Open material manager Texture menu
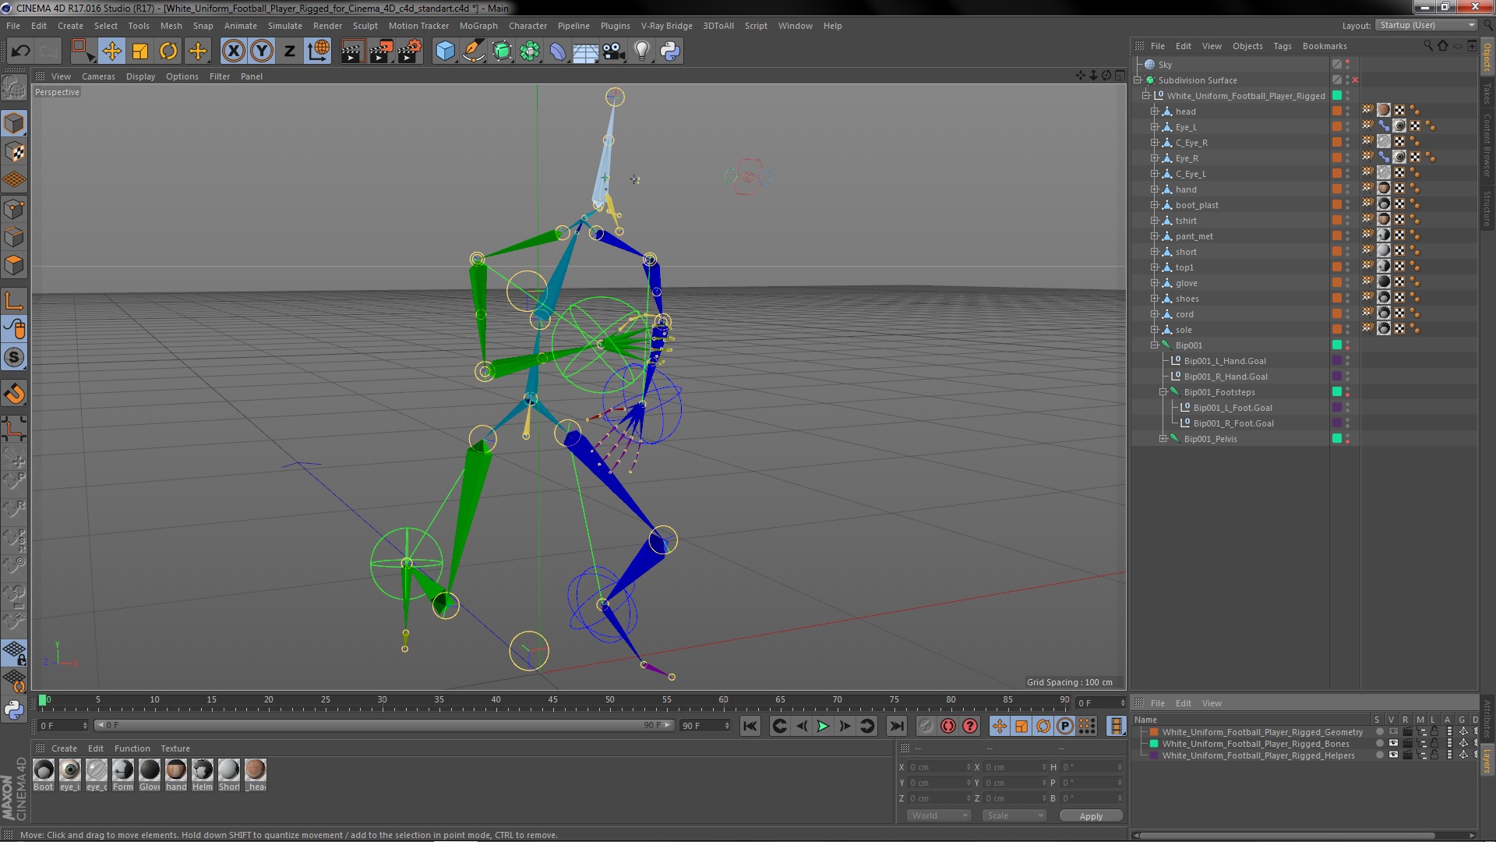The height and width of the screenshot is (842, 1496). click(175, 748)
